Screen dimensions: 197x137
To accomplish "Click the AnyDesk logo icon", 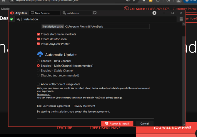I will point(12,13).
